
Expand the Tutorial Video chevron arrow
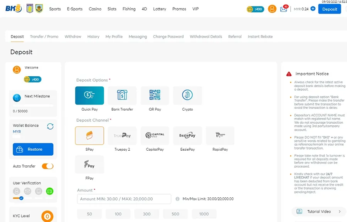(340, 212)
